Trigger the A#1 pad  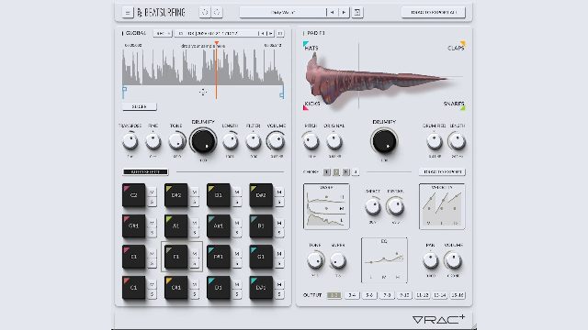point(219,226)
